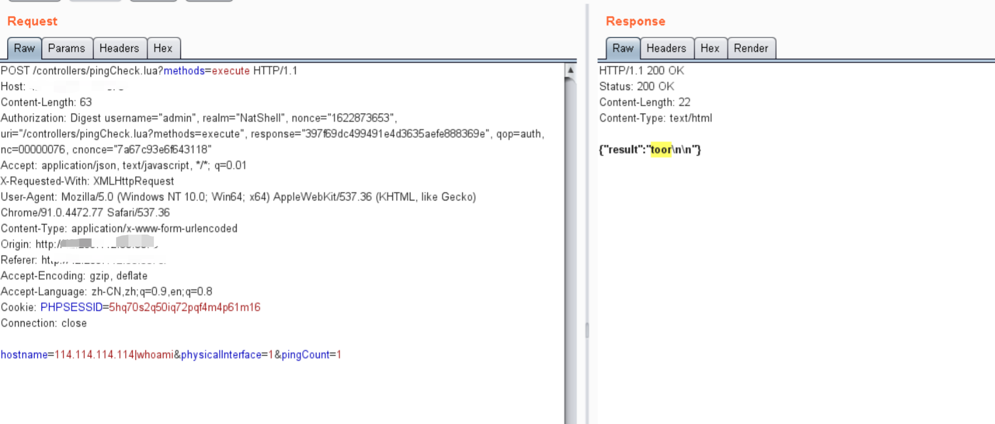Show the Response Render tab

tap(751, 48)
